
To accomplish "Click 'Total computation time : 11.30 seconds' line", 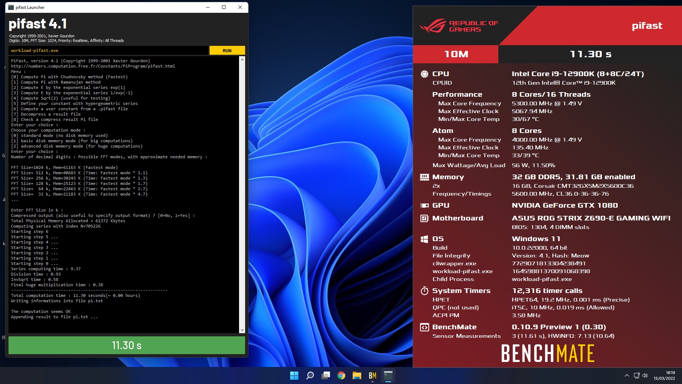I will pos(75,295).
